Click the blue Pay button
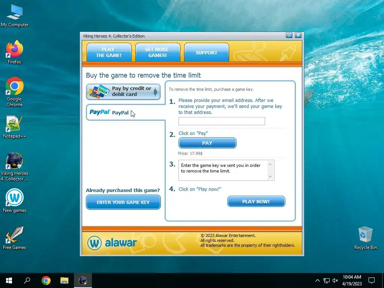Screen dimensions: 384x288 pyautogui.click(x=207, y=143)
